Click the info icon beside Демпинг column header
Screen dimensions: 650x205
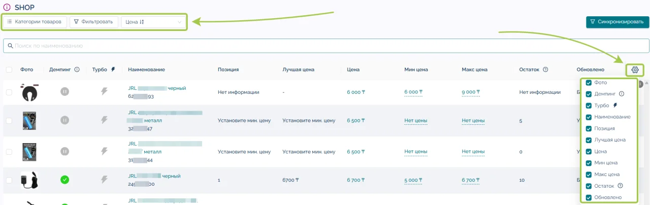[x=77, y=70]
